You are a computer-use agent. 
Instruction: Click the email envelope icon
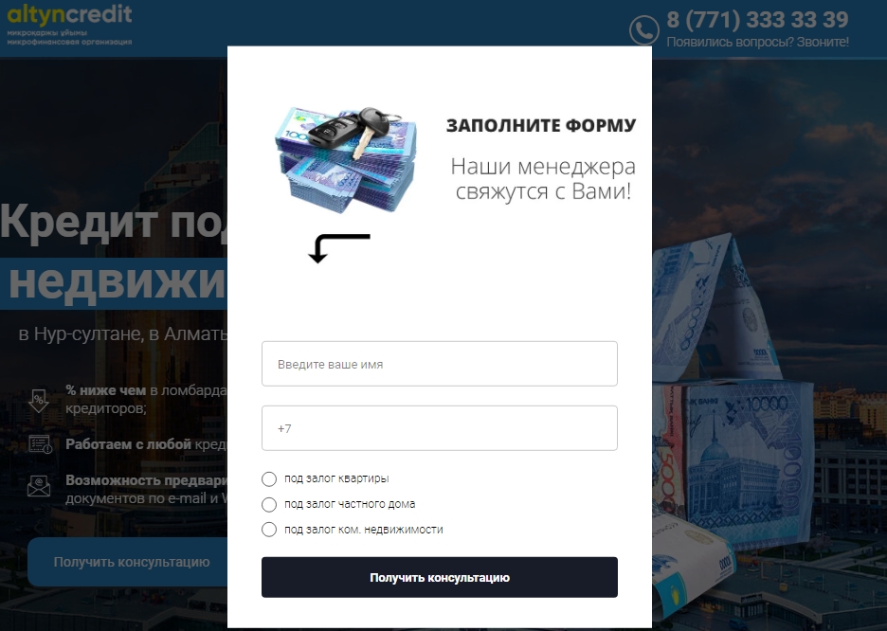pos(39,485)
